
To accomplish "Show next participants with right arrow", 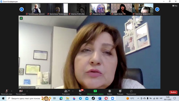I will coord(157,9).
